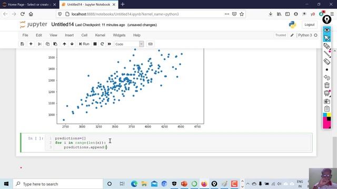Rename the notebook title Untitled14

coord(62,25)
